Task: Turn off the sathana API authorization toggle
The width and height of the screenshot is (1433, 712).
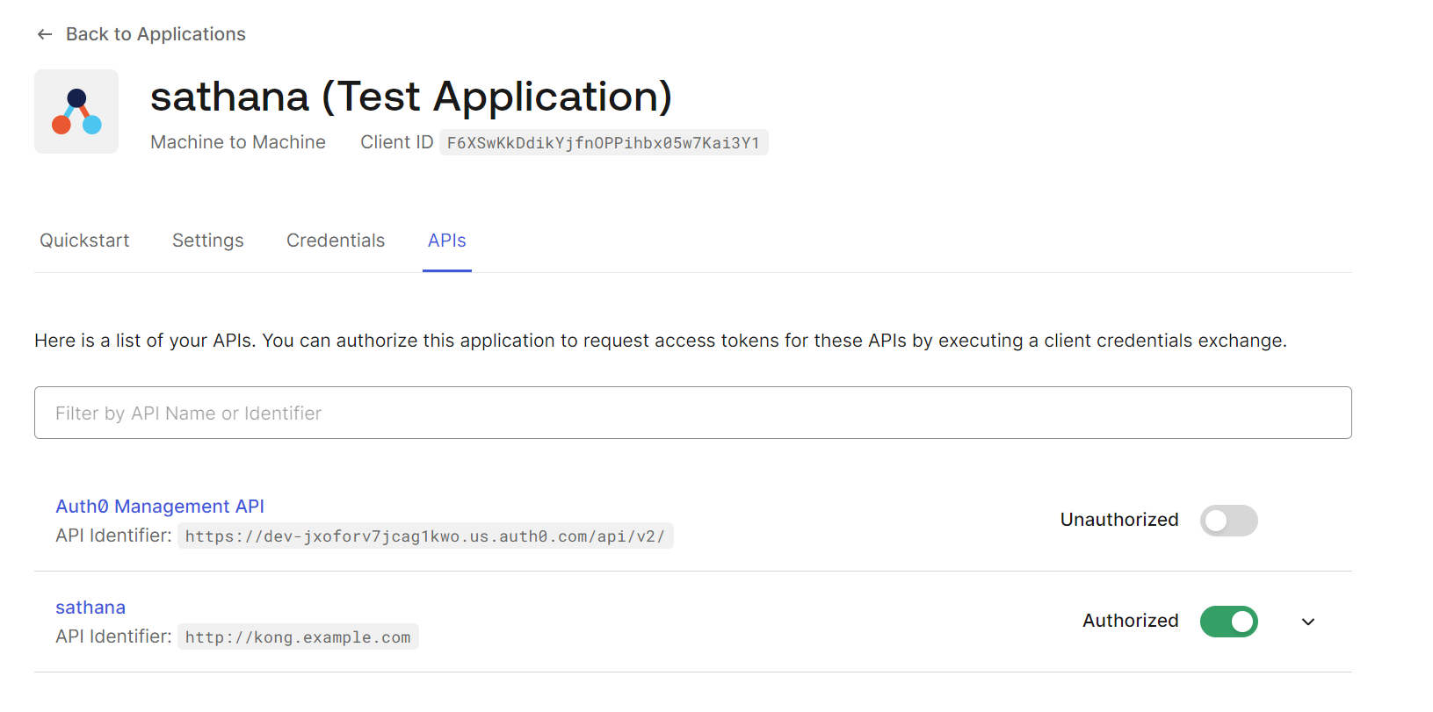Action: coord(1228,622)
